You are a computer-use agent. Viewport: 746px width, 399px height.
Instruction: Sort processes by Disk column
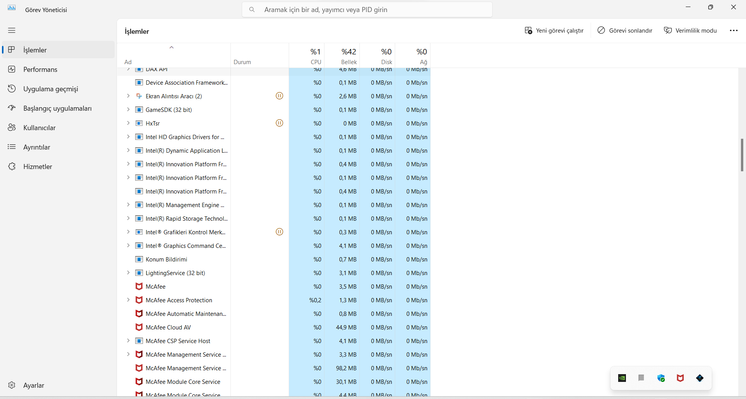[x=377, y=55]
